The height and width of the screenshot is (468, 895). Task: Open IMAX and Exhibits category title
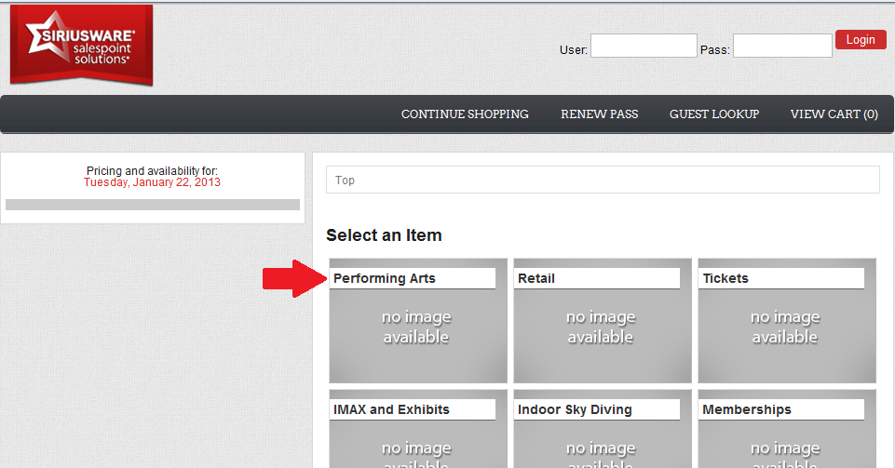pyautogui.click(x=391, y=409)
